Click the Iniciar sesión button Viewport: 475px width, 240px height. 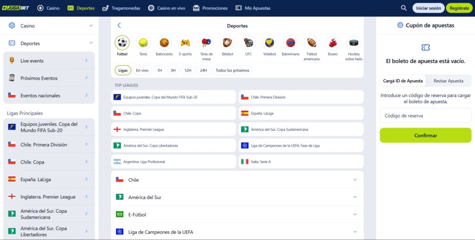[x=428, y=8]
